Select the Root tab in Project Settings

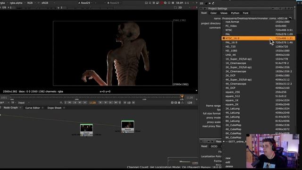pos(204,13)
